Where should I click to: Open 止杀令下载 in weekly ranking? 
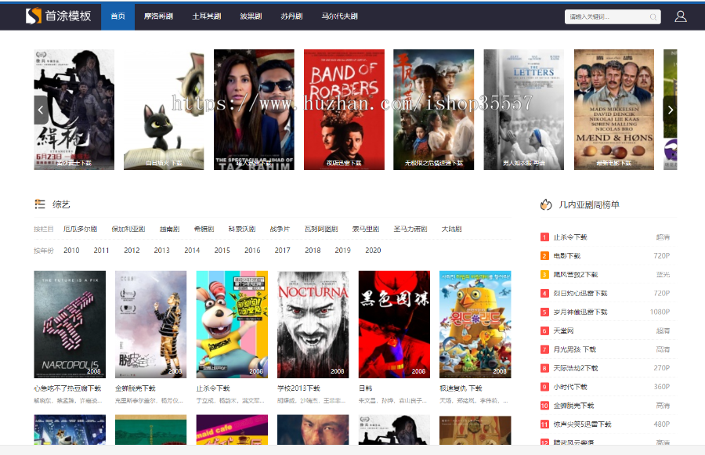[570, 237]
